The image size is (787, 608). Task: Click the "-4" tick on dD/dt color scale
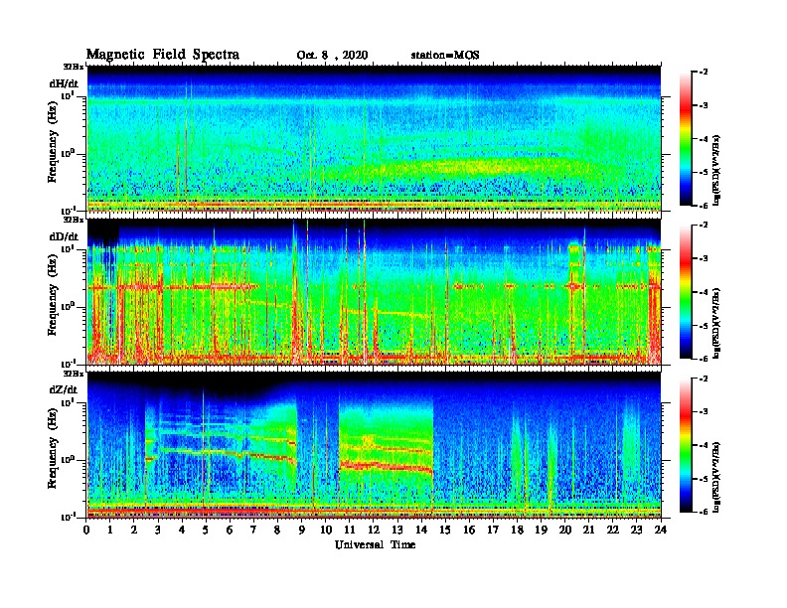pos(704,292)
